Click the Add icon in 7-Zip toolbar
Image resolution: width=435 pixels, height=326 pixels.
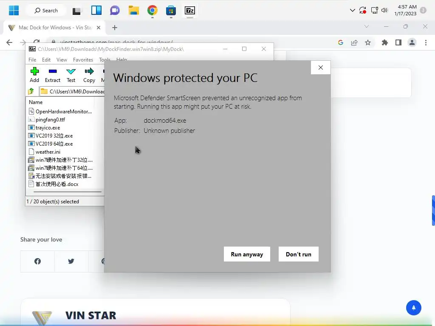point(34,75)
